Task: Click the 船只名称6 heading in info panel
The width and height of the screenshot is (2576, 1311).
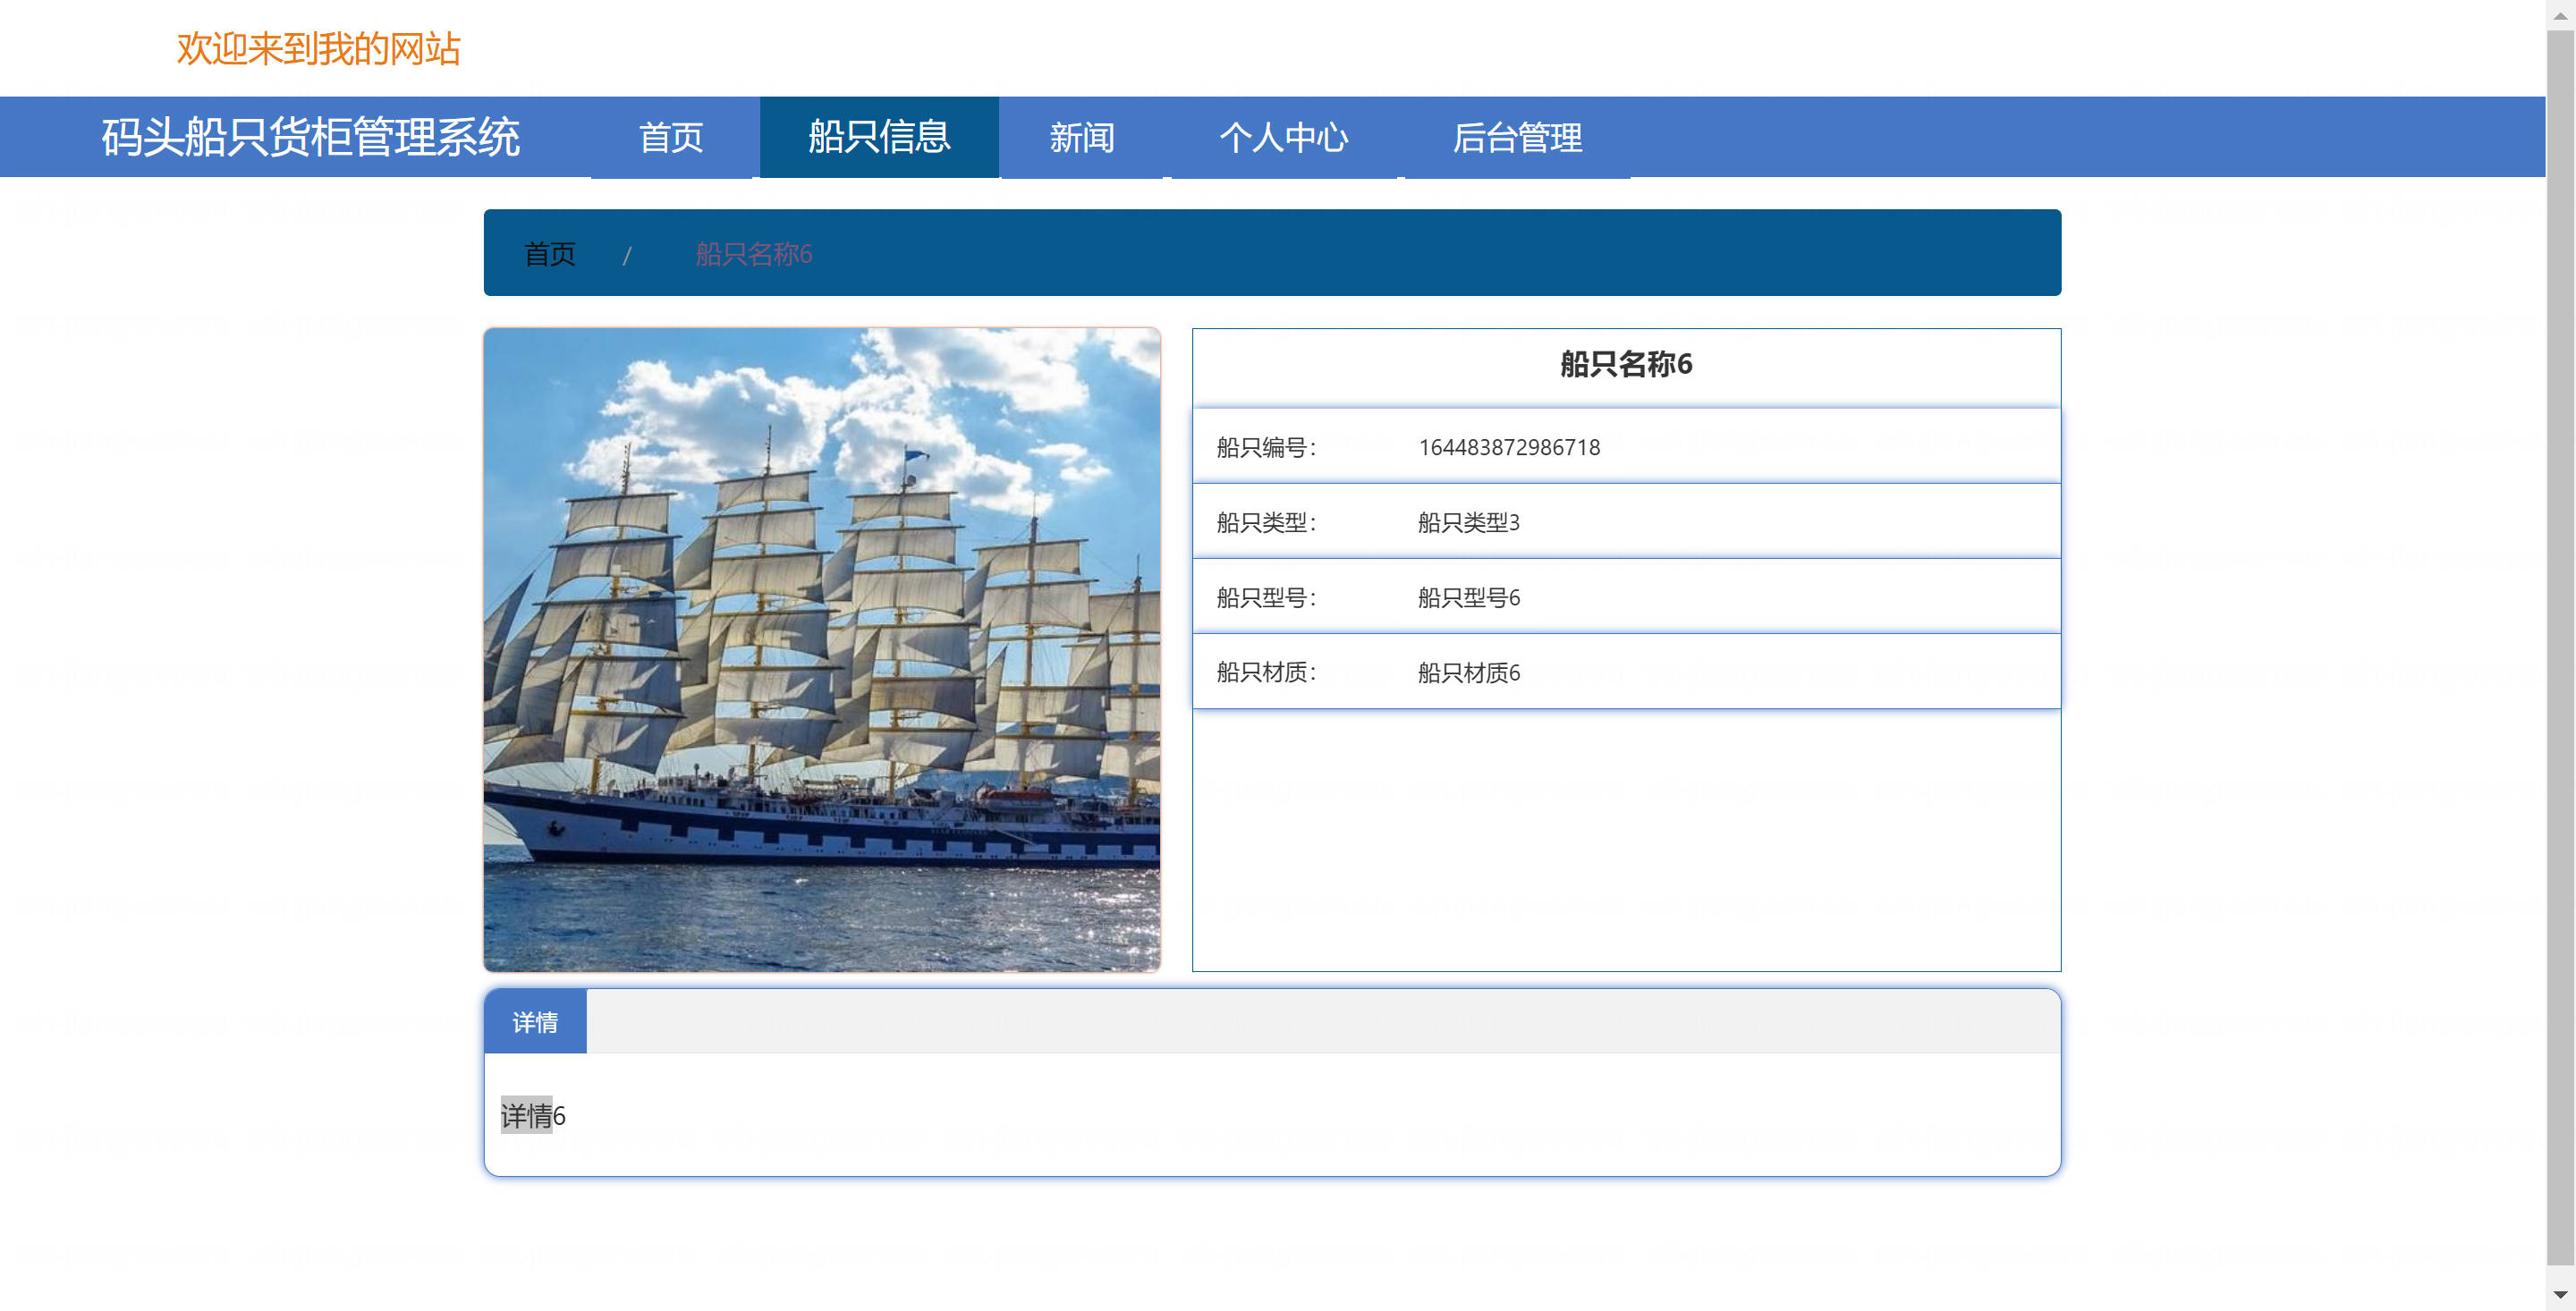Action: 1626,364
